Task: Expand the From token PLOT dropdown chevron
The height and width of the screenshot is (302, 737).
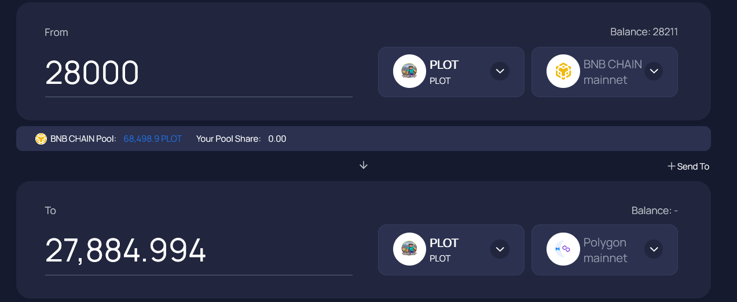Action: point(500,71)
